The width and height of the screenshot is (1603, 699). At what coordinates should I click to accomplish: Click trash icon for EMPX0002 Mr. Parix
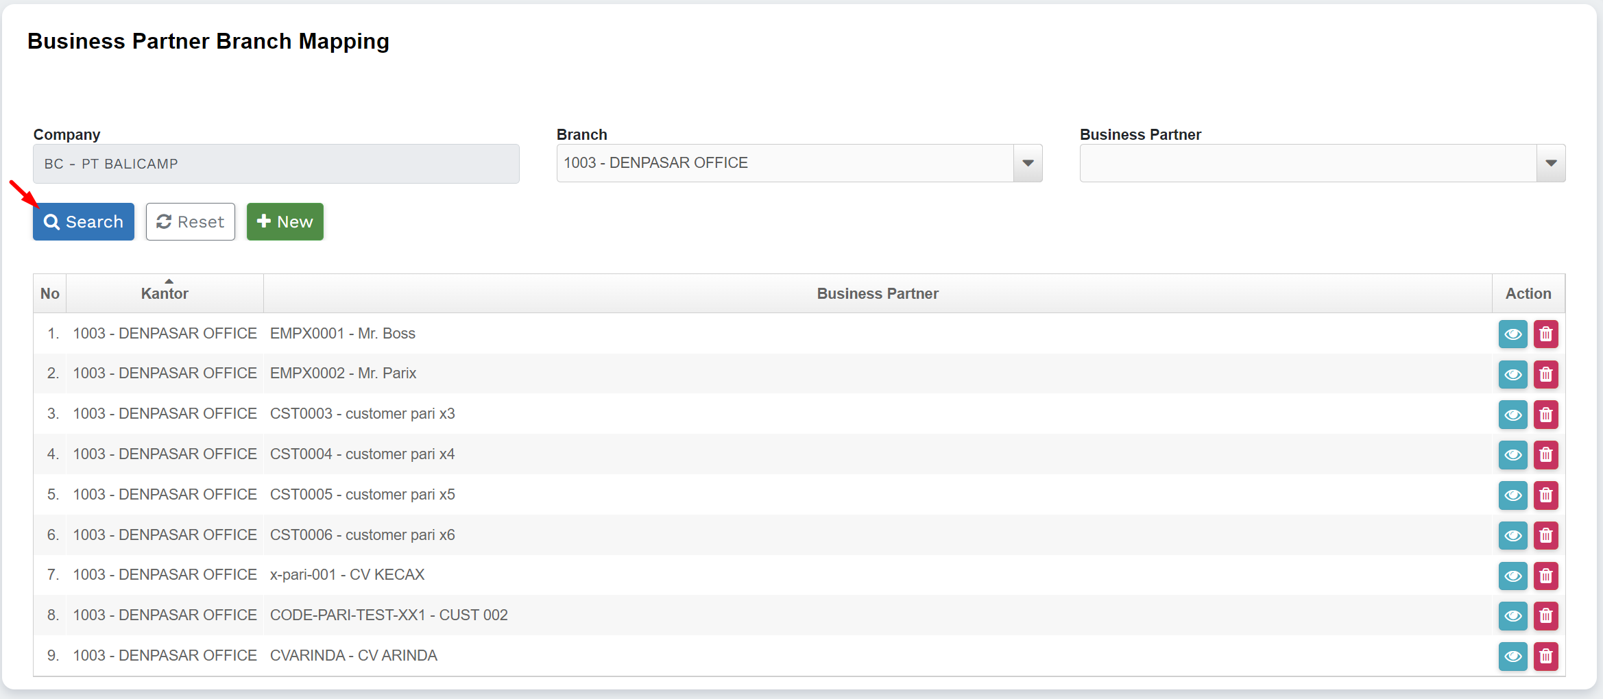point(1545,374)
